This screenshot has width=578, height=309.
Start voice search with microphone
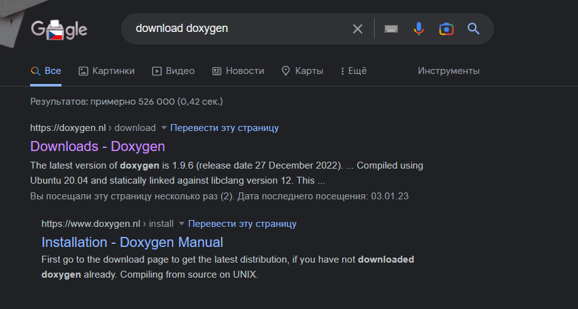(419, 29)
